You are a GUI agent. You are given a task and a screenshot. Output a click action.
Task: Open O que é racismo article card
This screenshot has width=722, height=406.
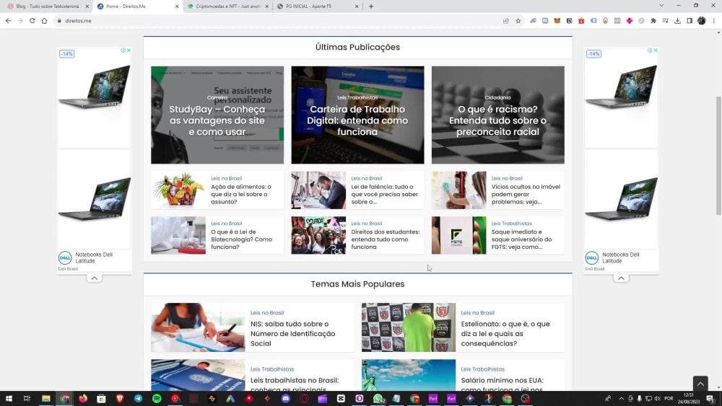tap(497, 115)
